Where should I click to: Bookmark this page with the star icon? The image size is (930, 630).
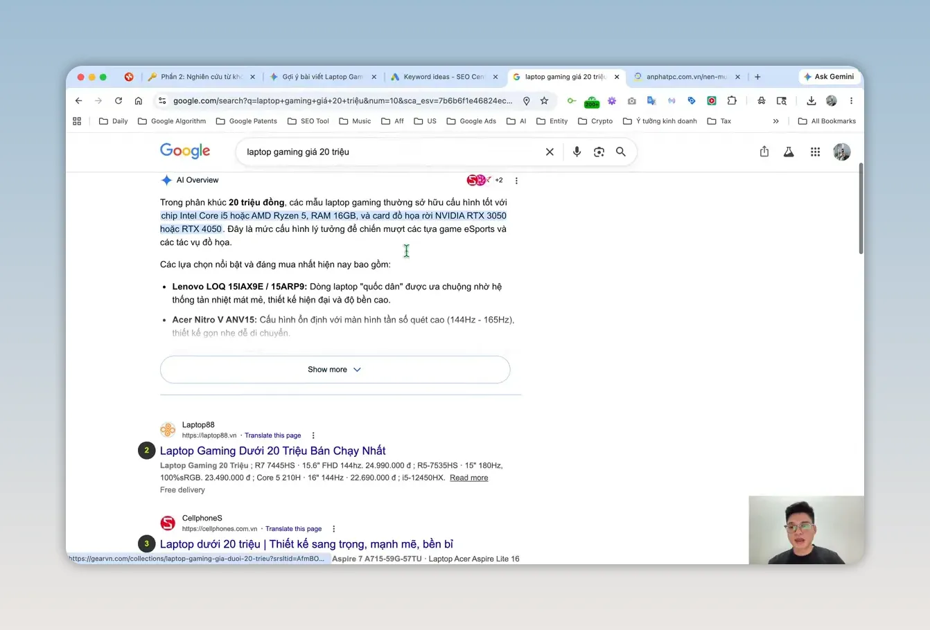(545, 101)
